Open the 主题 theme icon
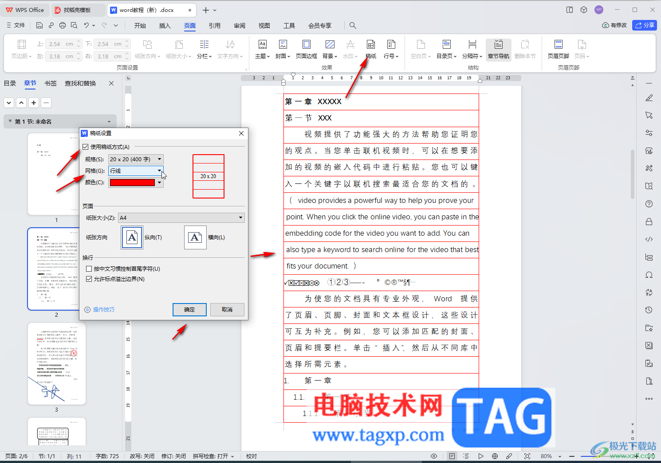The height and width of the screenshot is (463, 661). (262, 49)
